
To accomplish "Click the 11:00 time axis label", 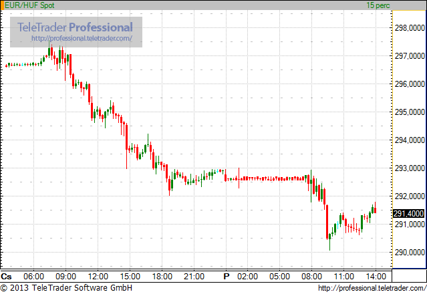I will tap(343, 277).
